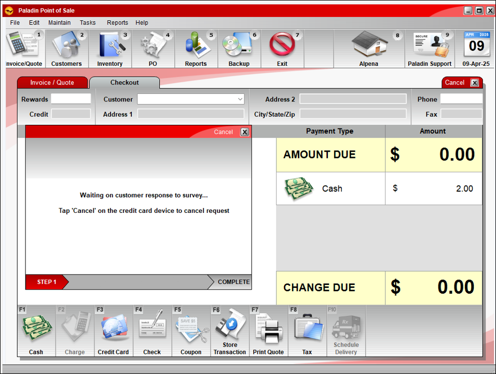Launch the Backup tool
Screen dimensions: 496x374
tap(239, 49)
